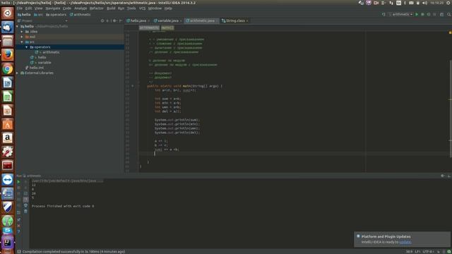Open Project panel settings gear
The image size is (452, 254).
pos(114,20)
